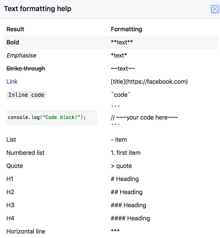Click the [title](https://facebook.com) link syntax
The height and width of the screenshot is (238, 220).
pyautogui.click(x=149, y=82)
